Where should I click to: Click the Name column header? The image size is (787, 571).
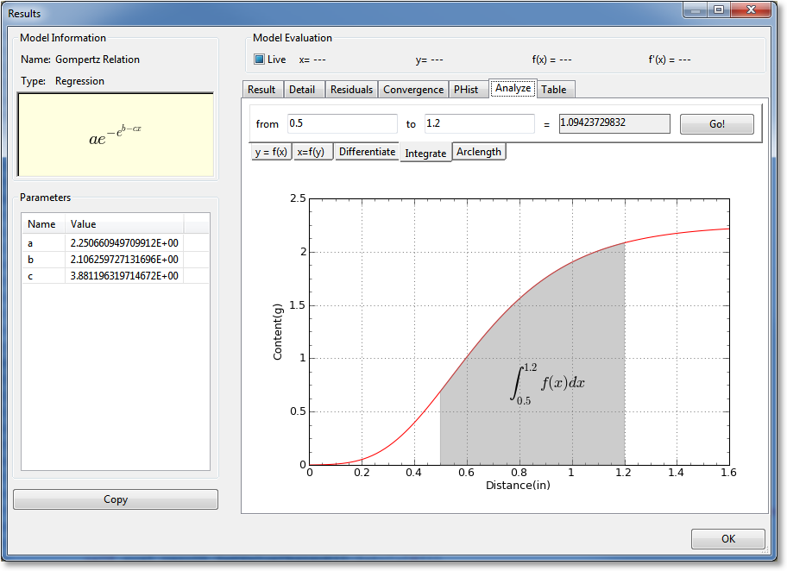(43, 223)
